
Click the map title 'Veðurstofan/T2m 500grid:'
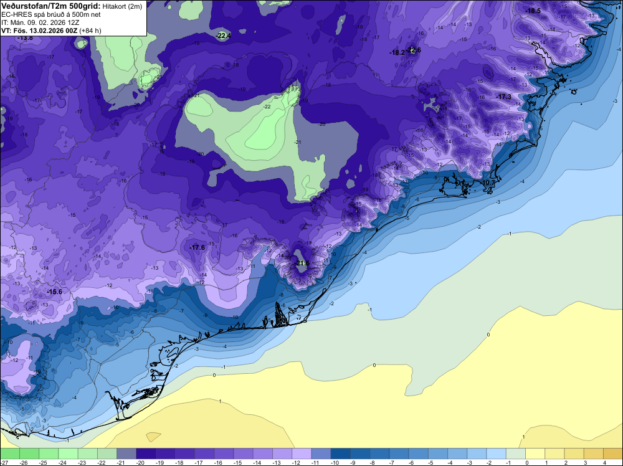[x=51, y=6]
